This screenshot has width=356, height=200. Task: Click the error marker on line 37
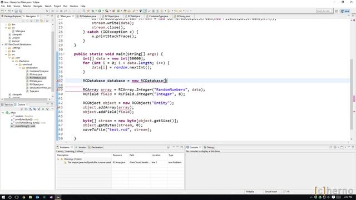click(57, 81)
